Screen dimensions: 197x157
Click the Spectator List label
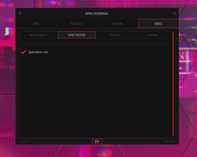38,52
